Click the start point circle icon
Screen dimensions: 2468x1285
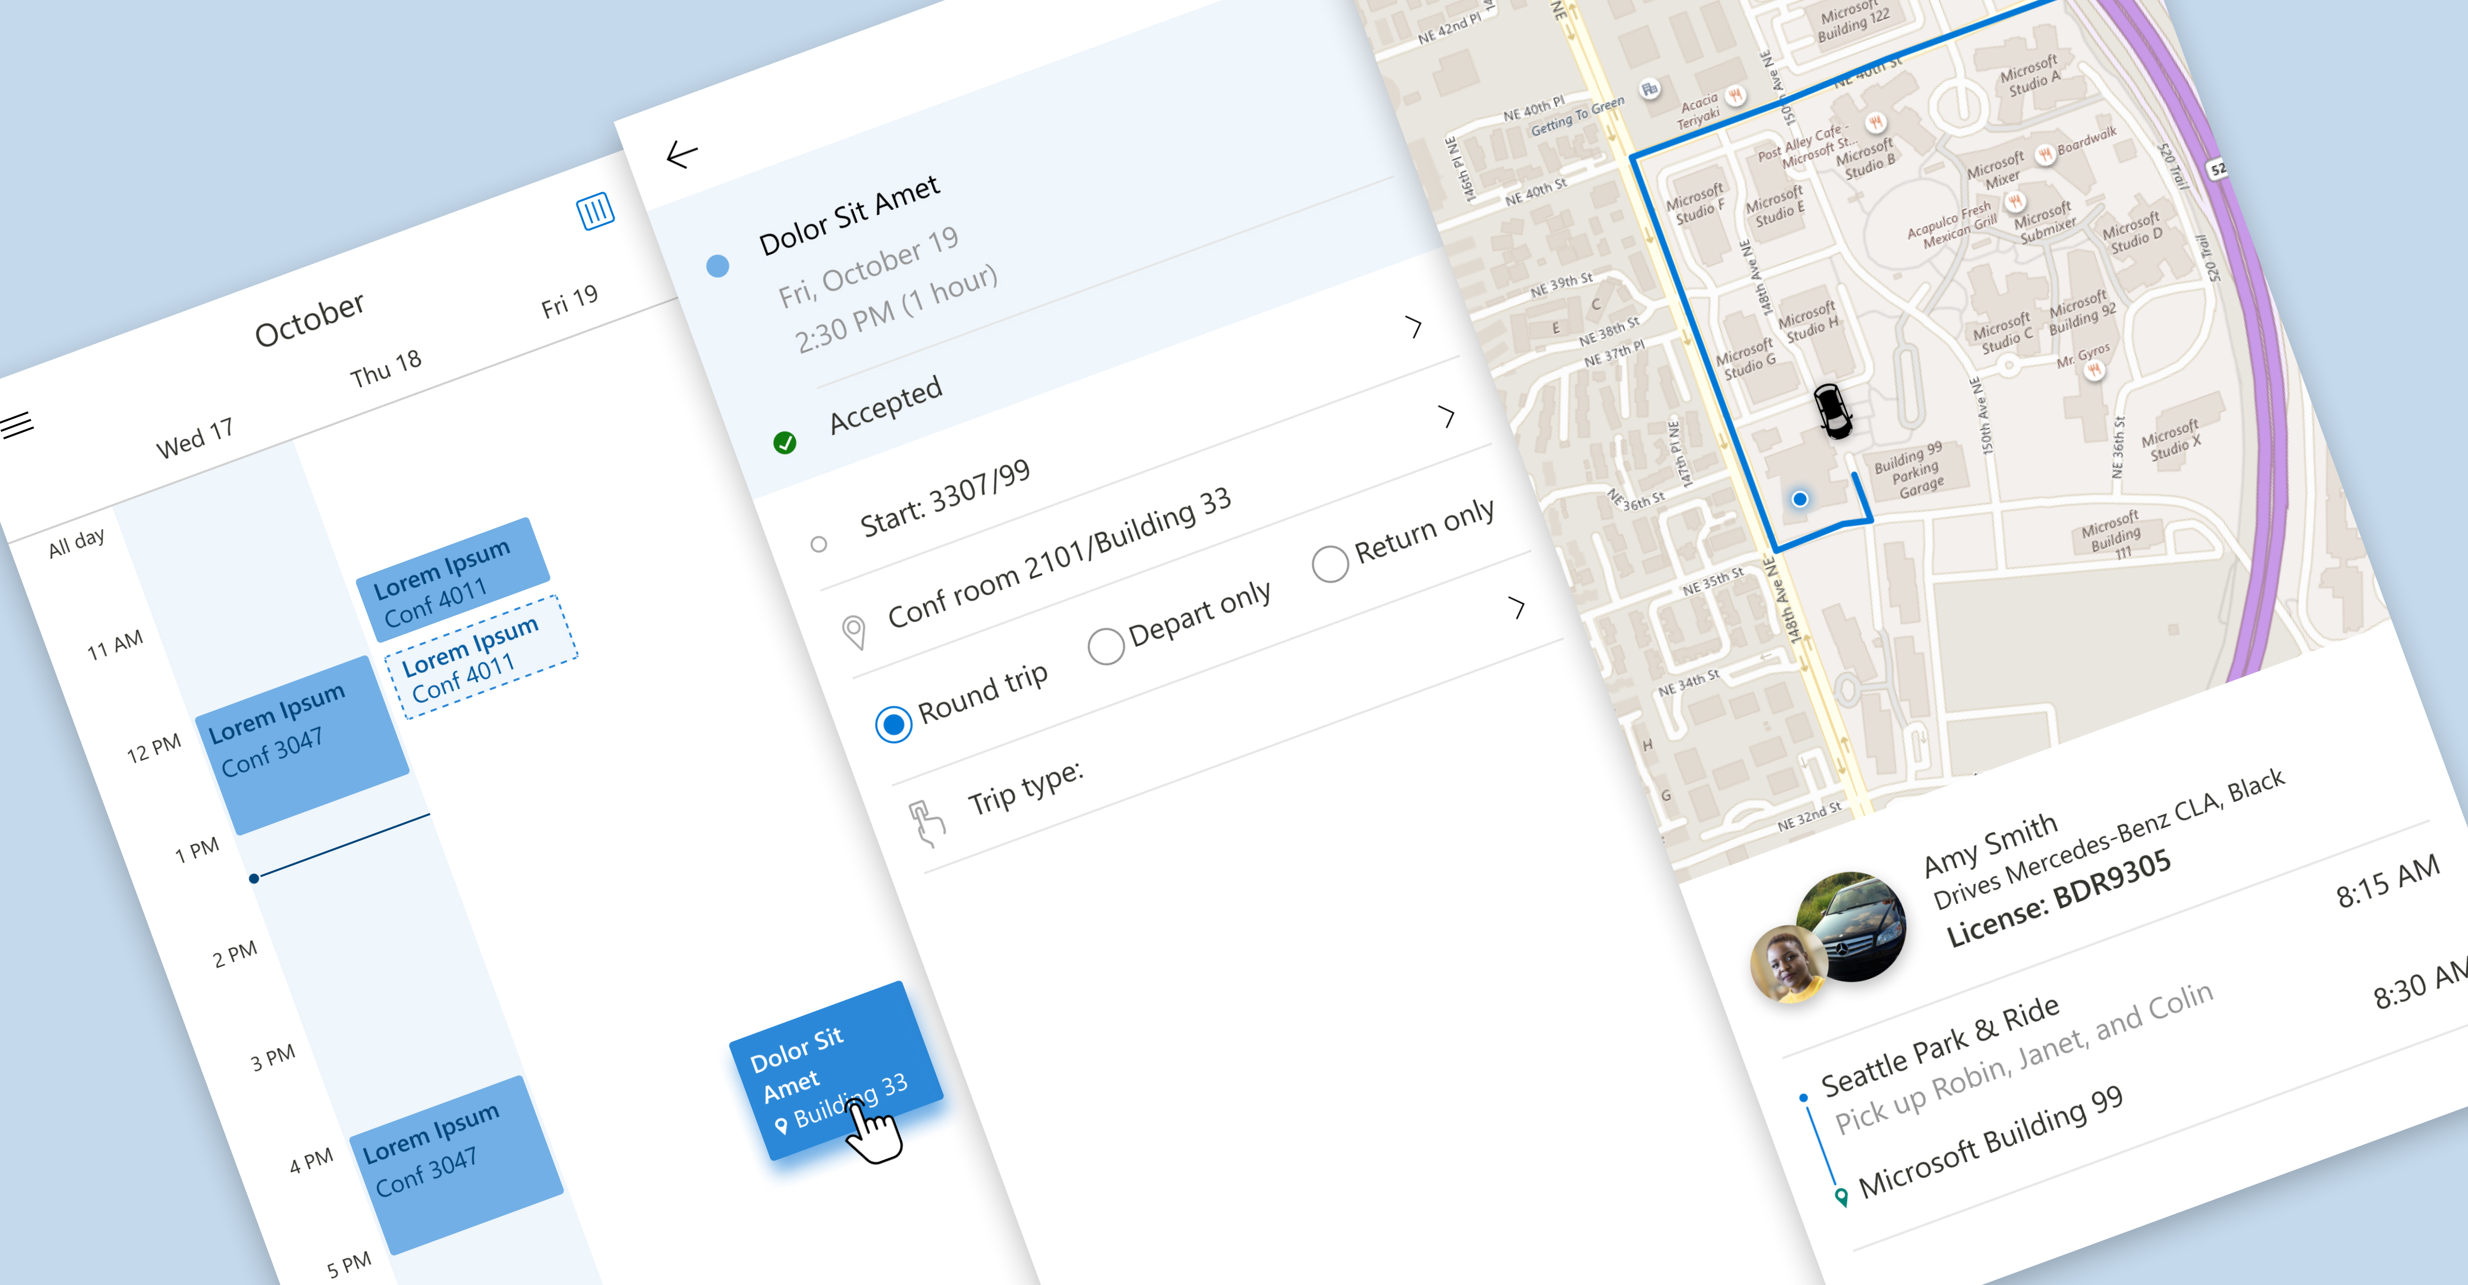818,544
